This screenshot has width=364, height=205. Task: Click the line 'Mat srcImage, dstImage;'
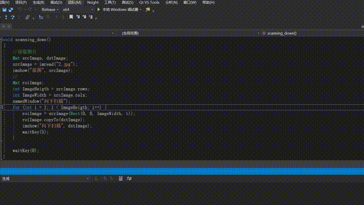coord(40,58)
